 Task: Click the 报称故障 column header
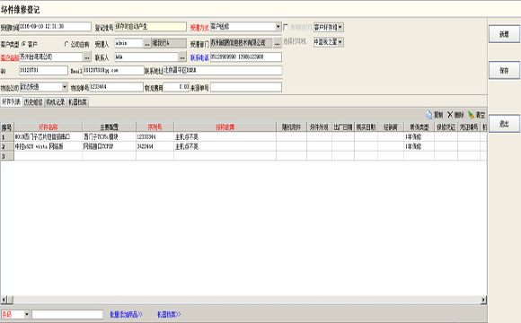tap(225, 127)
